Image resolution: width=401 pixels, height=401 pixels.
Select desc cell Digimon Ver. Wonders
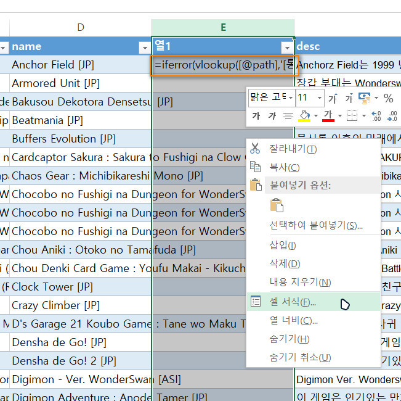348,379
